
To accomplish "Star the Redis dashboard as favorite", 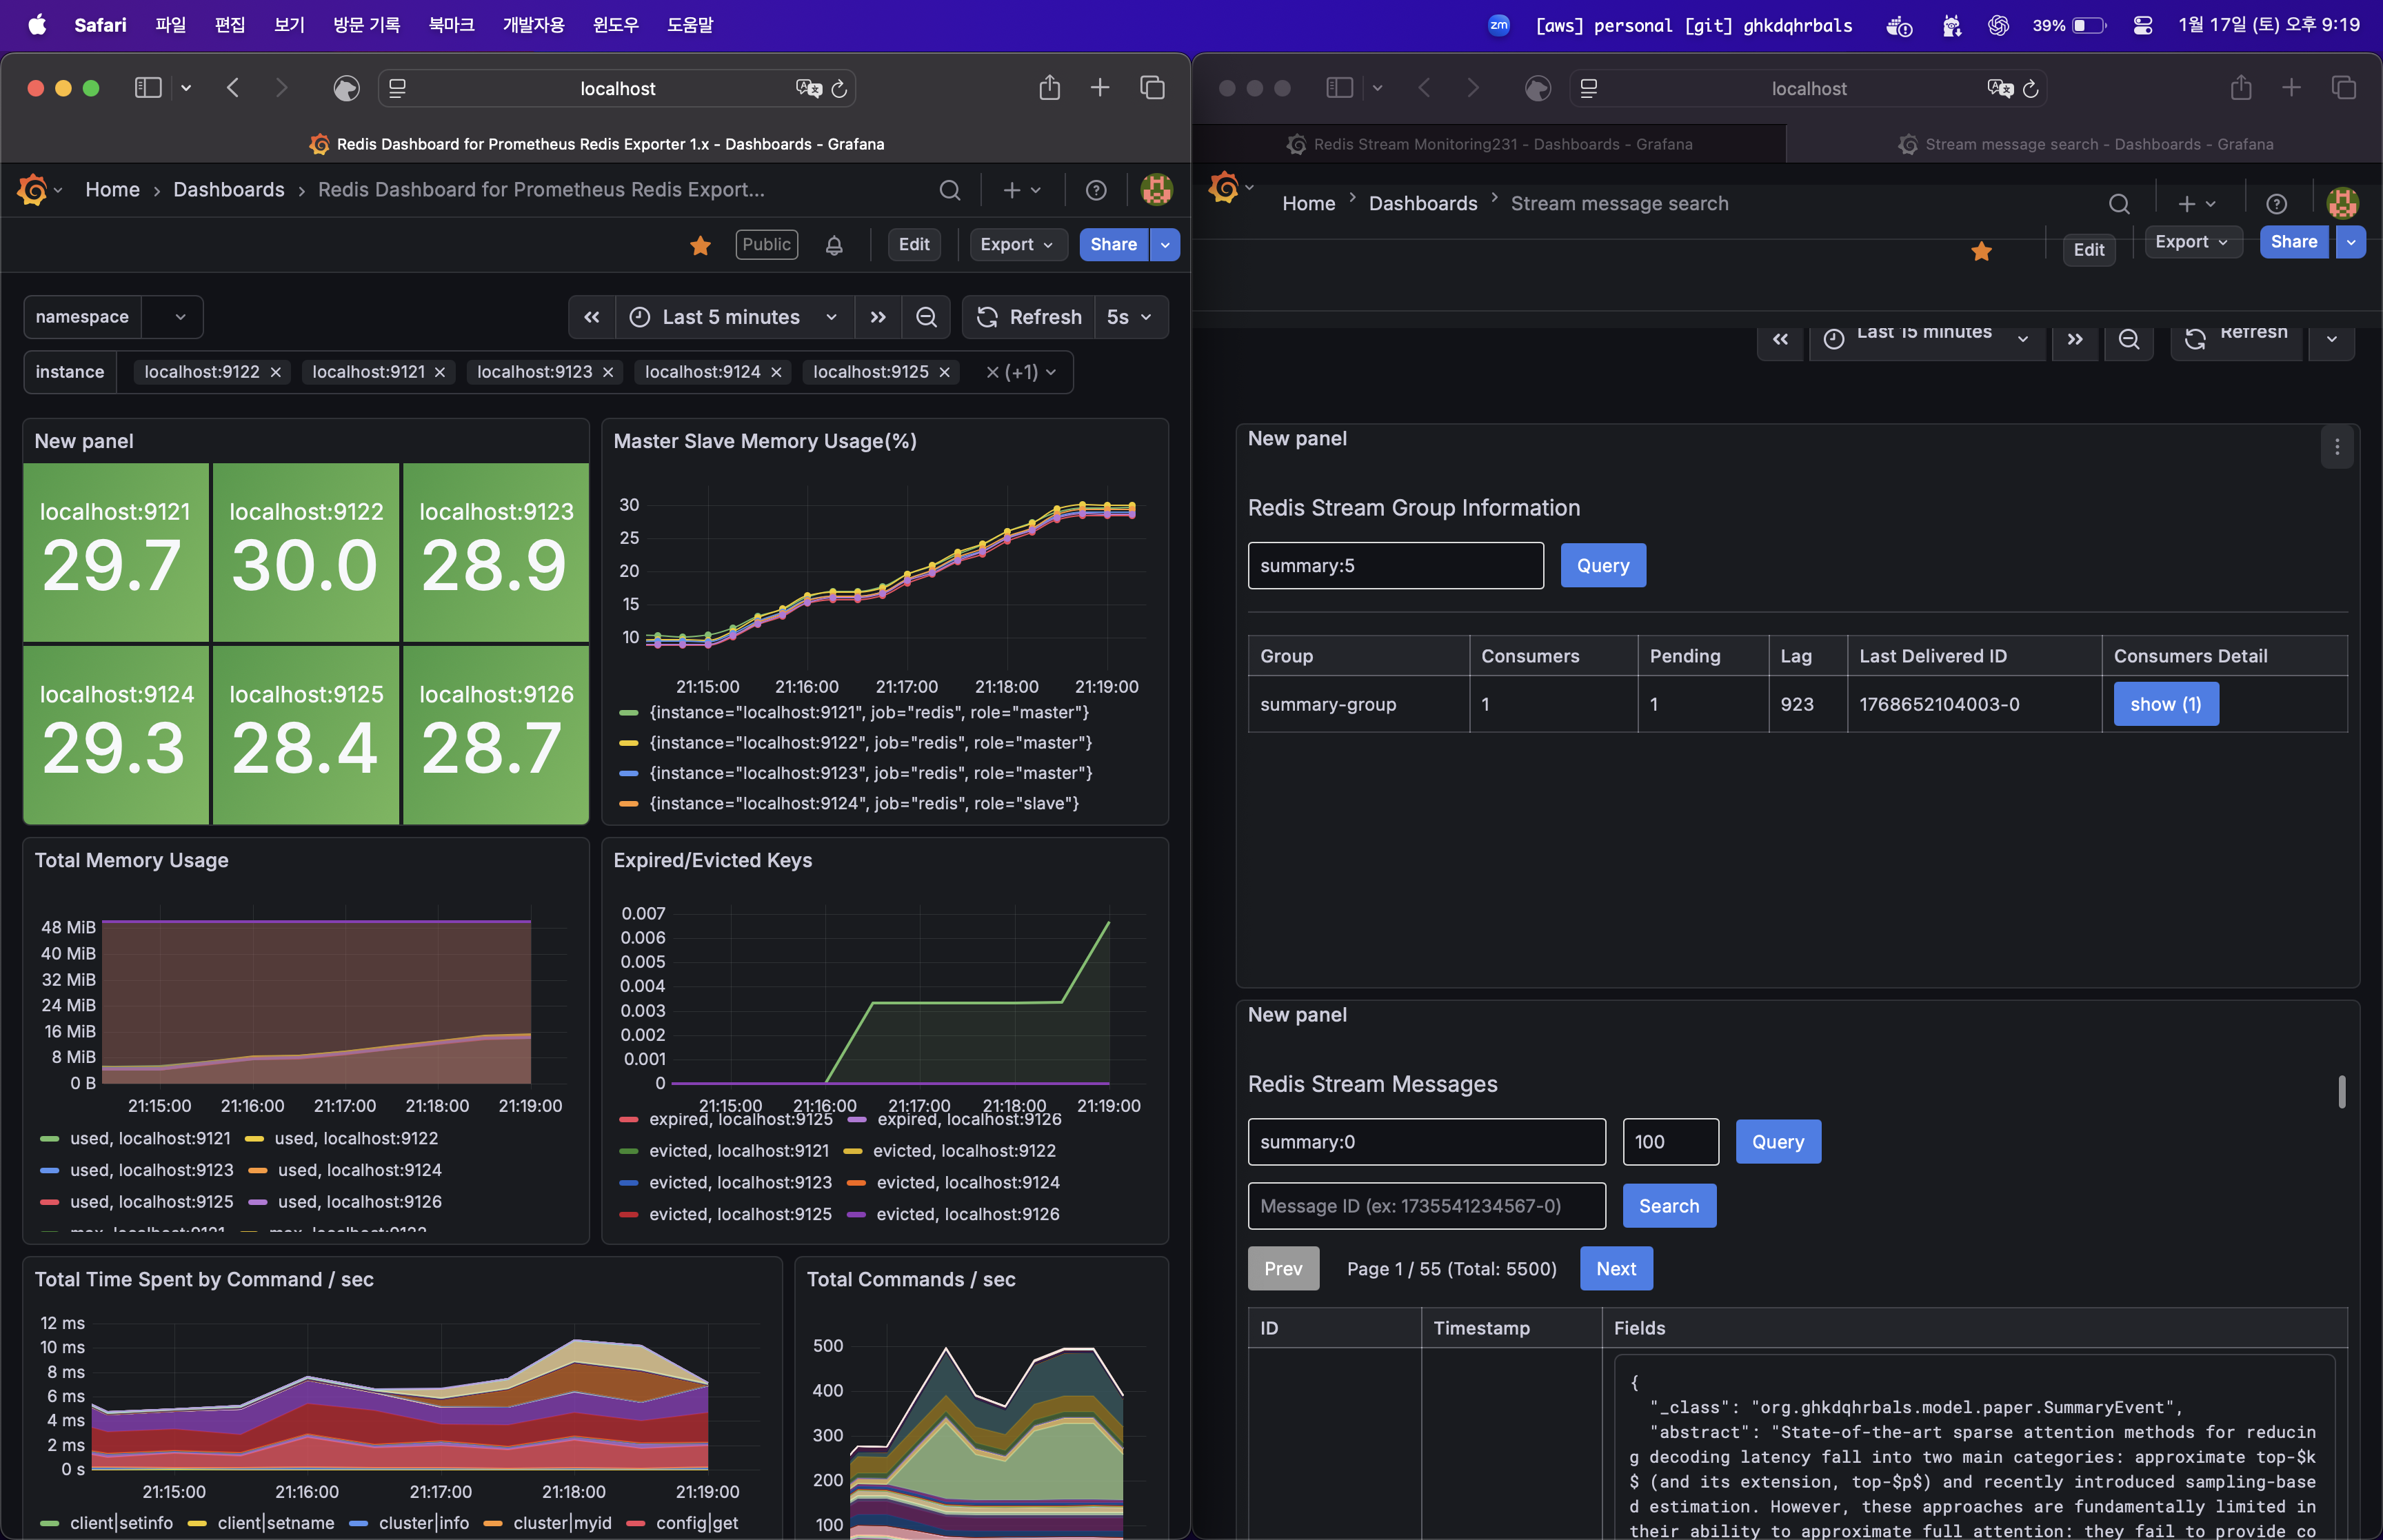I will pyautogui.click(x=700, y=245).
